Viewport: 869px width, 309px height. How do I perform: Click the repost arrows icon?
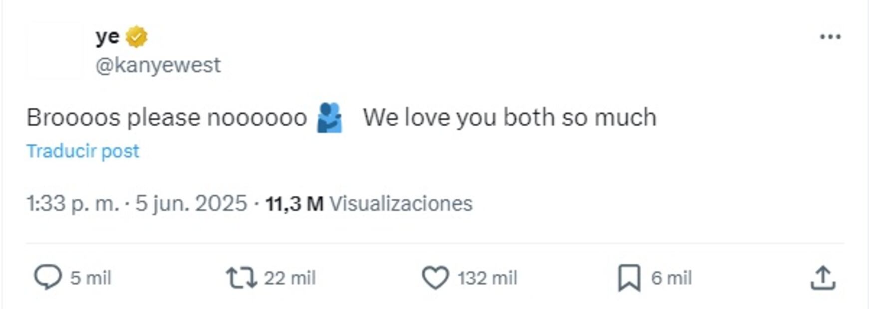click(242, 278)
